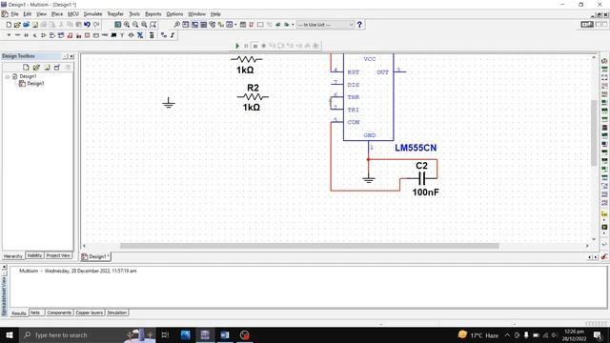
Task: Click the Zoom out magnifier icon
Action: point(135,25)
